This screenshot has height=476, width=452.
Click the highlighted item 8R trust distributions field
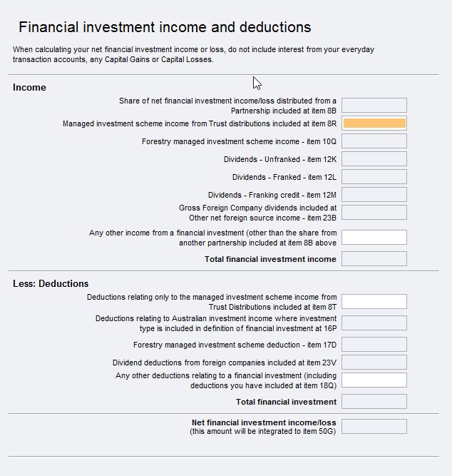click(x=374, y=123)
